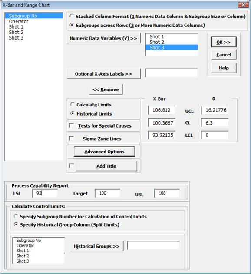Select Shot 2 in numeric data variables box
Viewport: 251px width, 274px height.
click(x=172, y=42)
